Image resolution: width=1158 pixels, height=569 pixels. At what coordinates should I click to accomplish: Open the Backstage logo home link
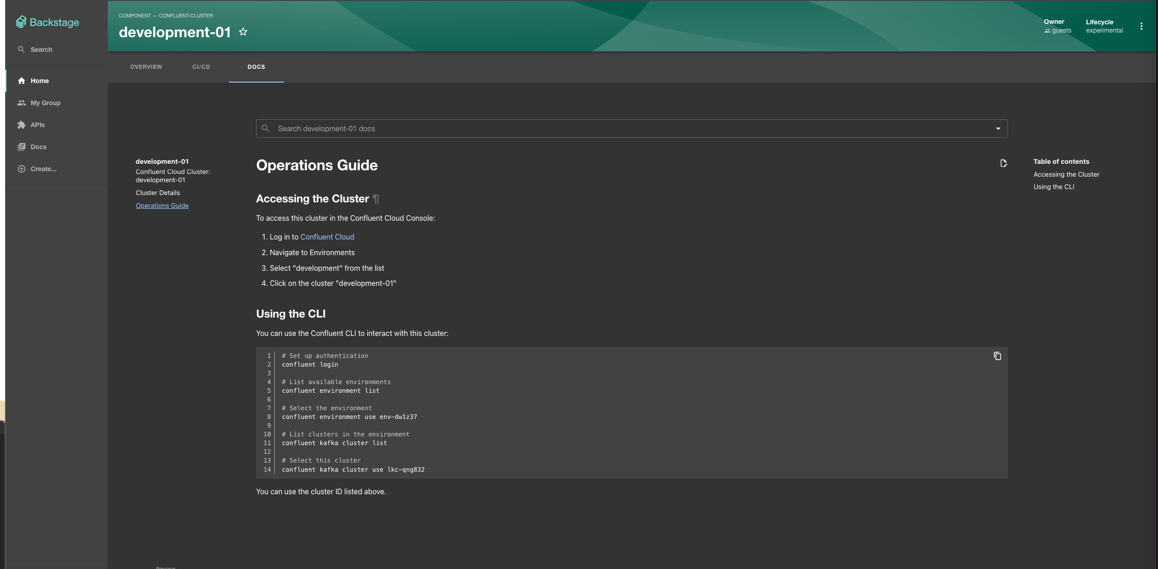[x=48, y=22]
